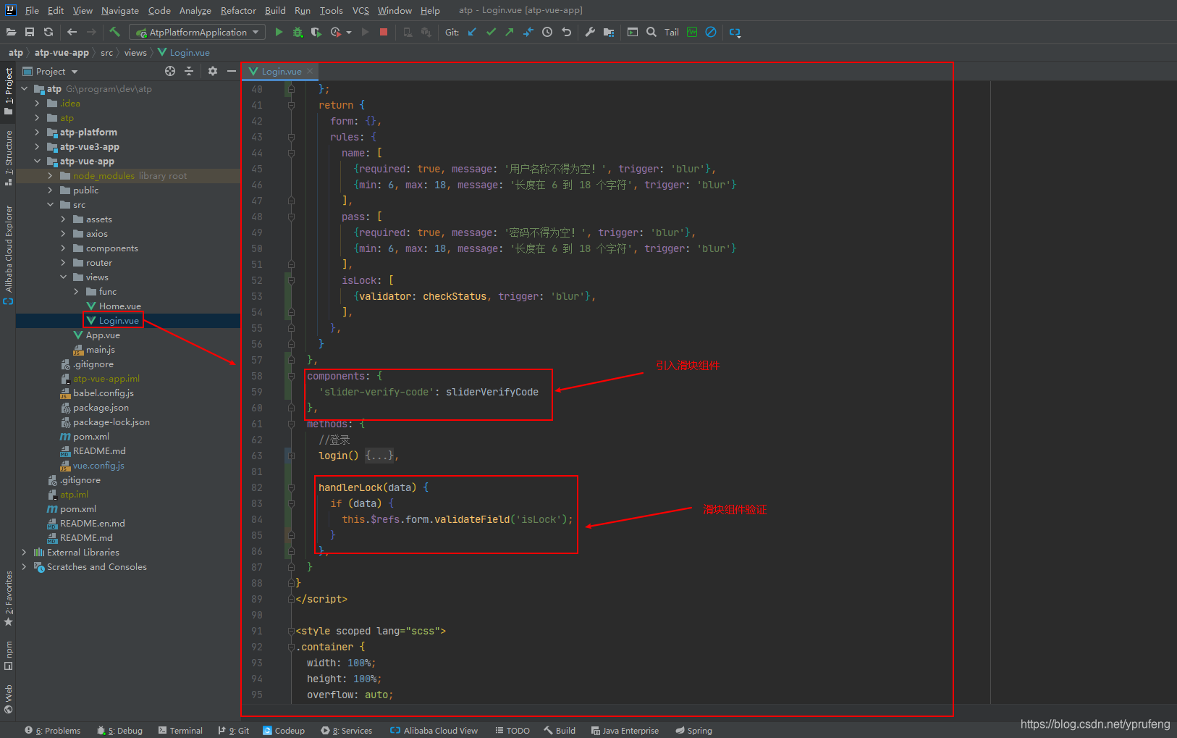The height and width of the screenshot is (738, 1177).
Task: Open the Project view type dropdown
Action: pyautogui.click(x=50, y=71)
